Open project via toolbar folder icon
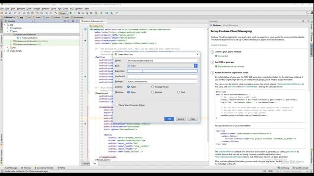 (2, 13)
